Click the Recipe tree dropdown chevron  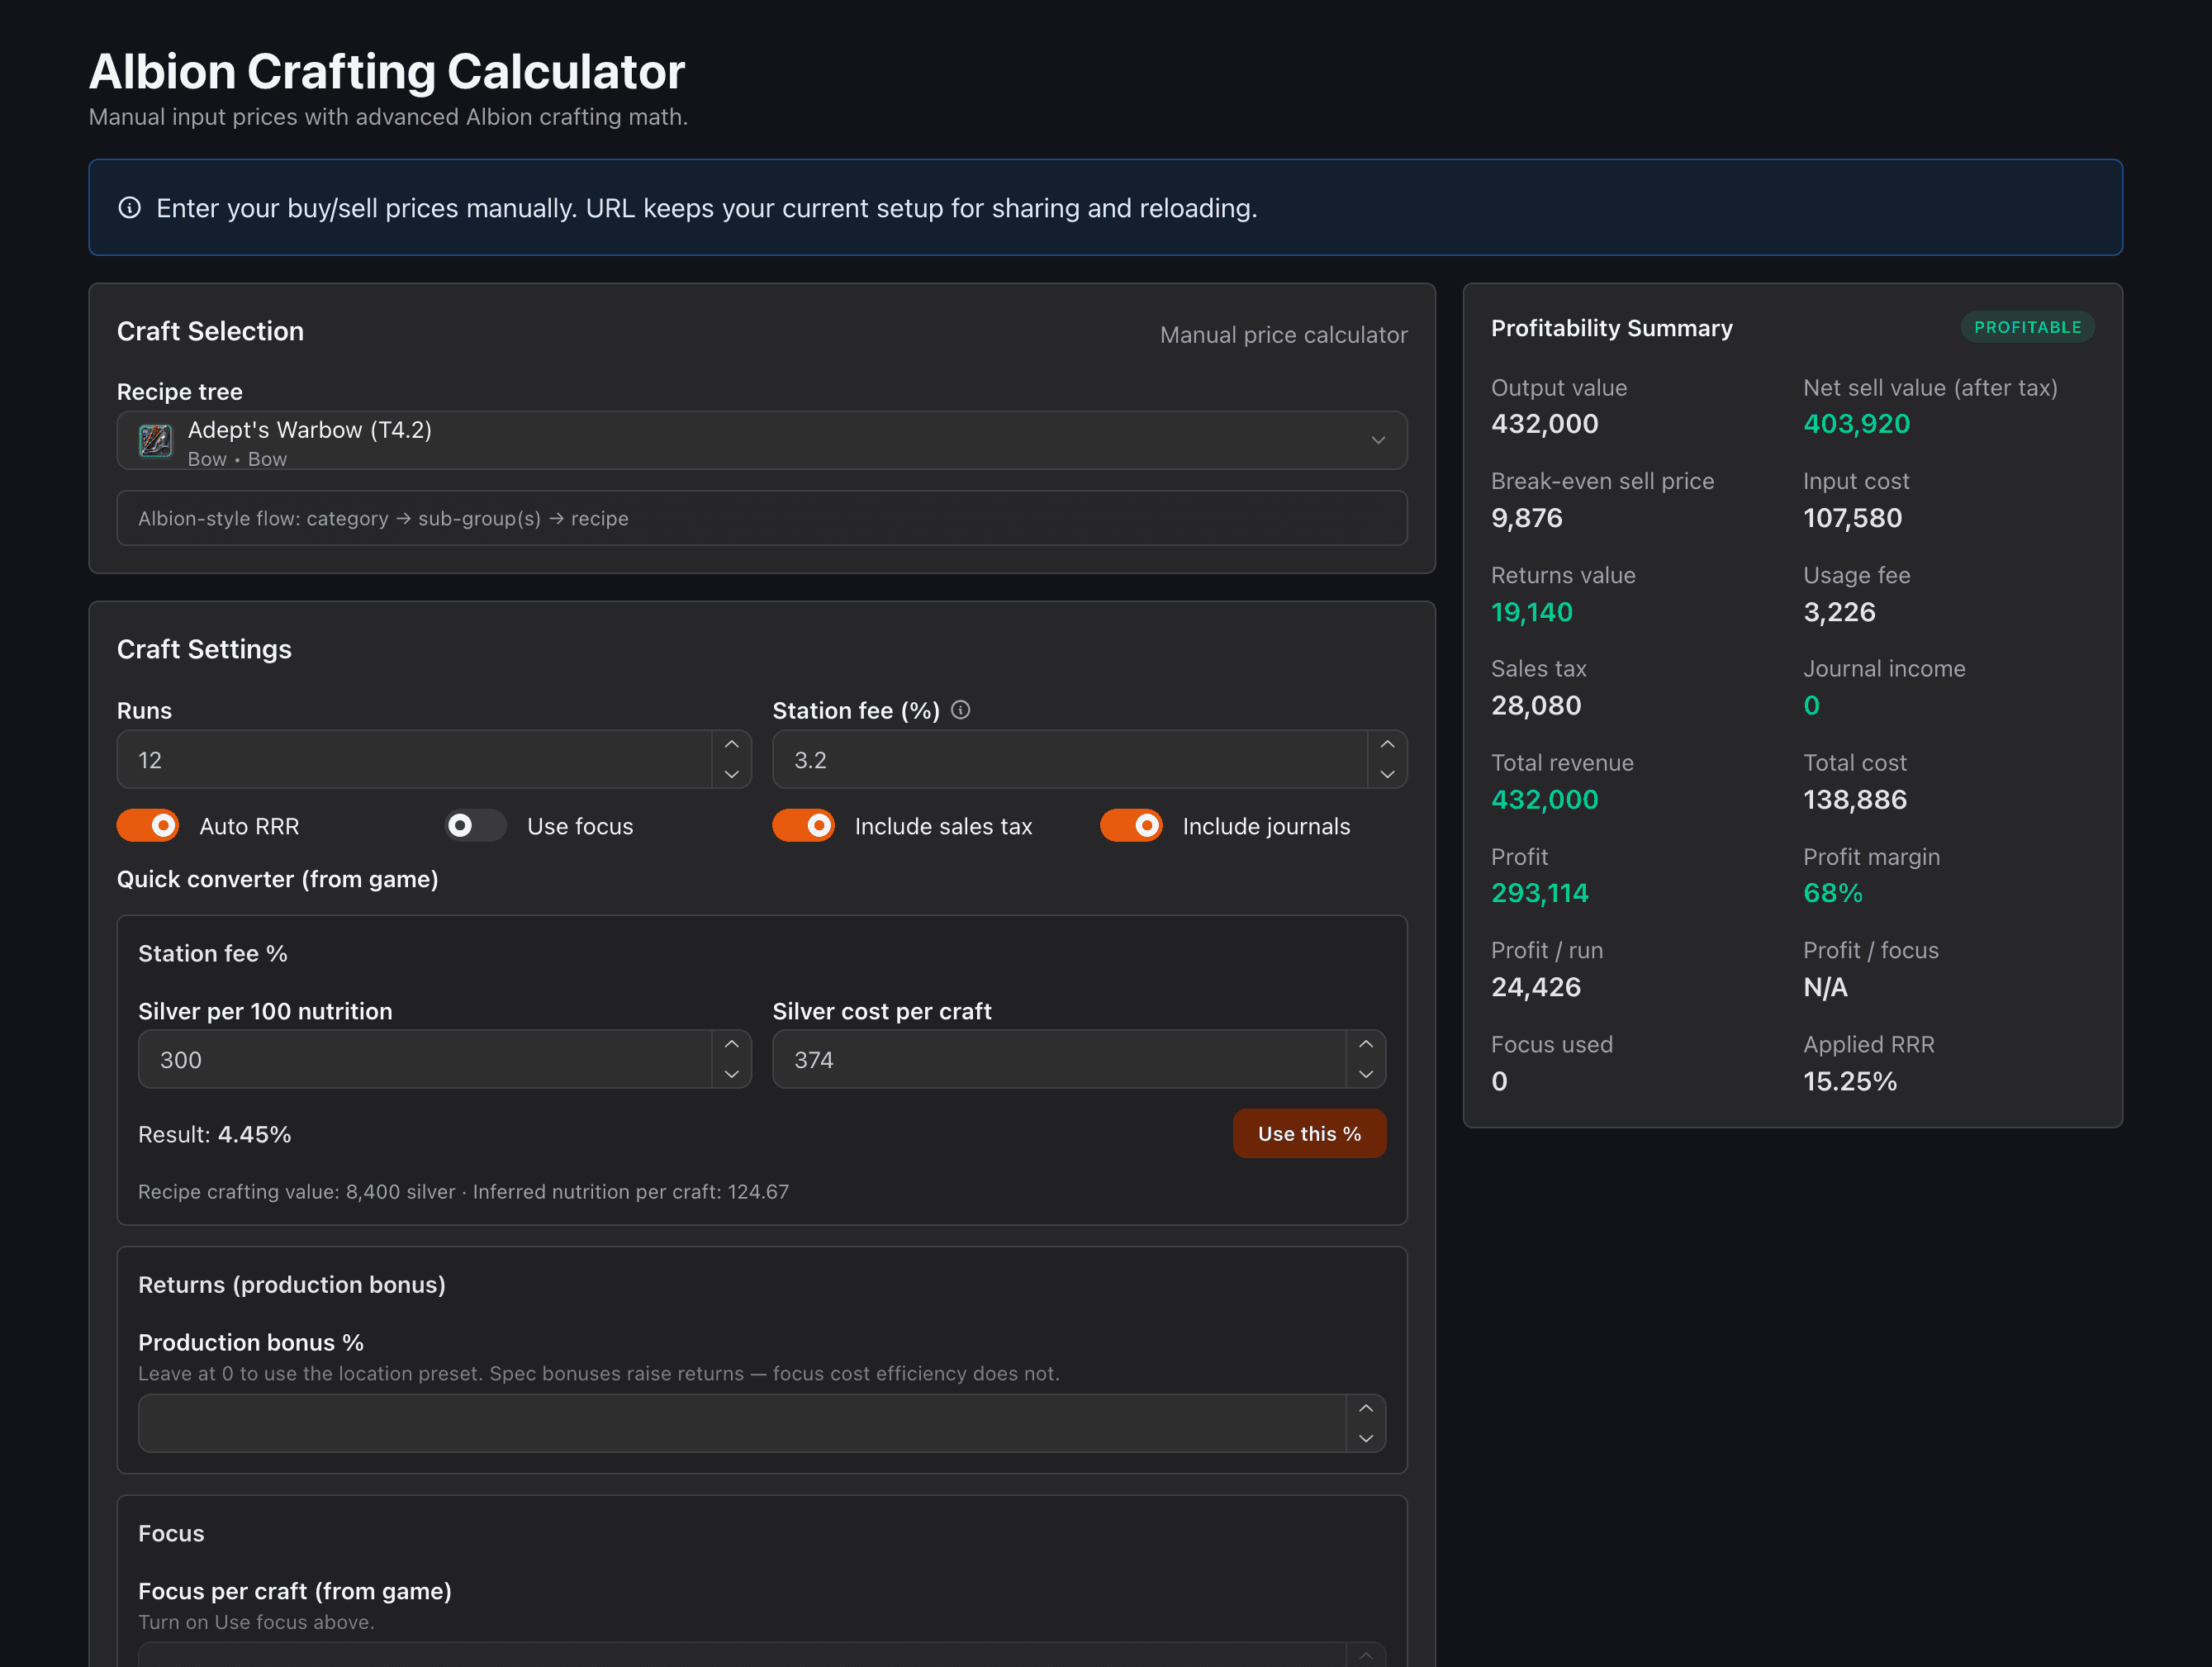[1378, 440]
